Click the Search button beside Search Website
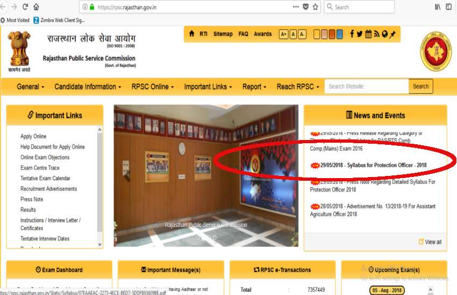This screenshot has height=295, width=457. pyautogui.click(x=420, y=86)
